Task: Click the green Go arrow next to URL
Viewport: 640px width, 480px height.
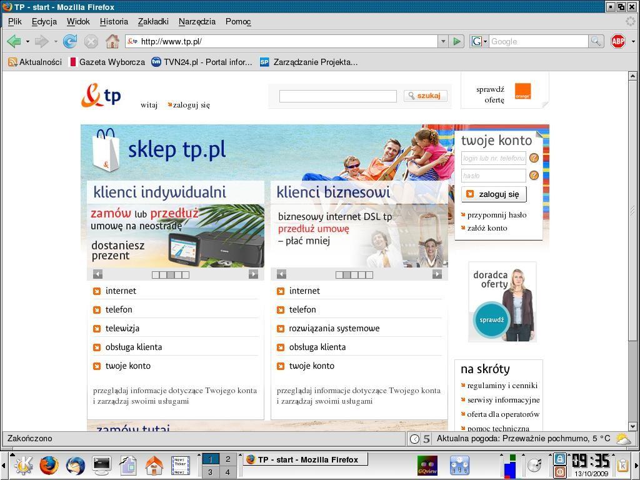Action: click(x=457, y=41)
